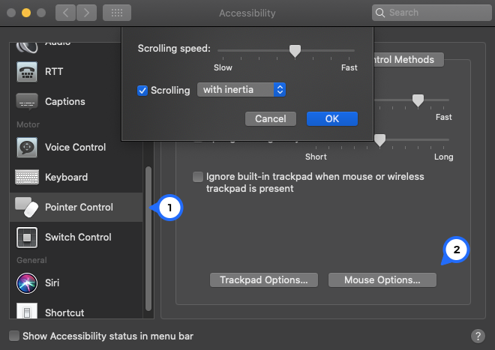This screenshot has width=495, height=350.
Task: Uncheck the Scrolling checkbox
Action: click(x=142, y=90)
